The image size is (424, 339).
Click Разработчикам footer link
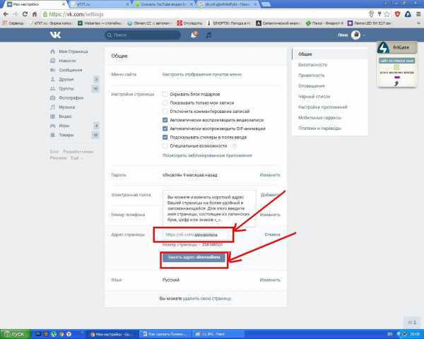point(78,151)
